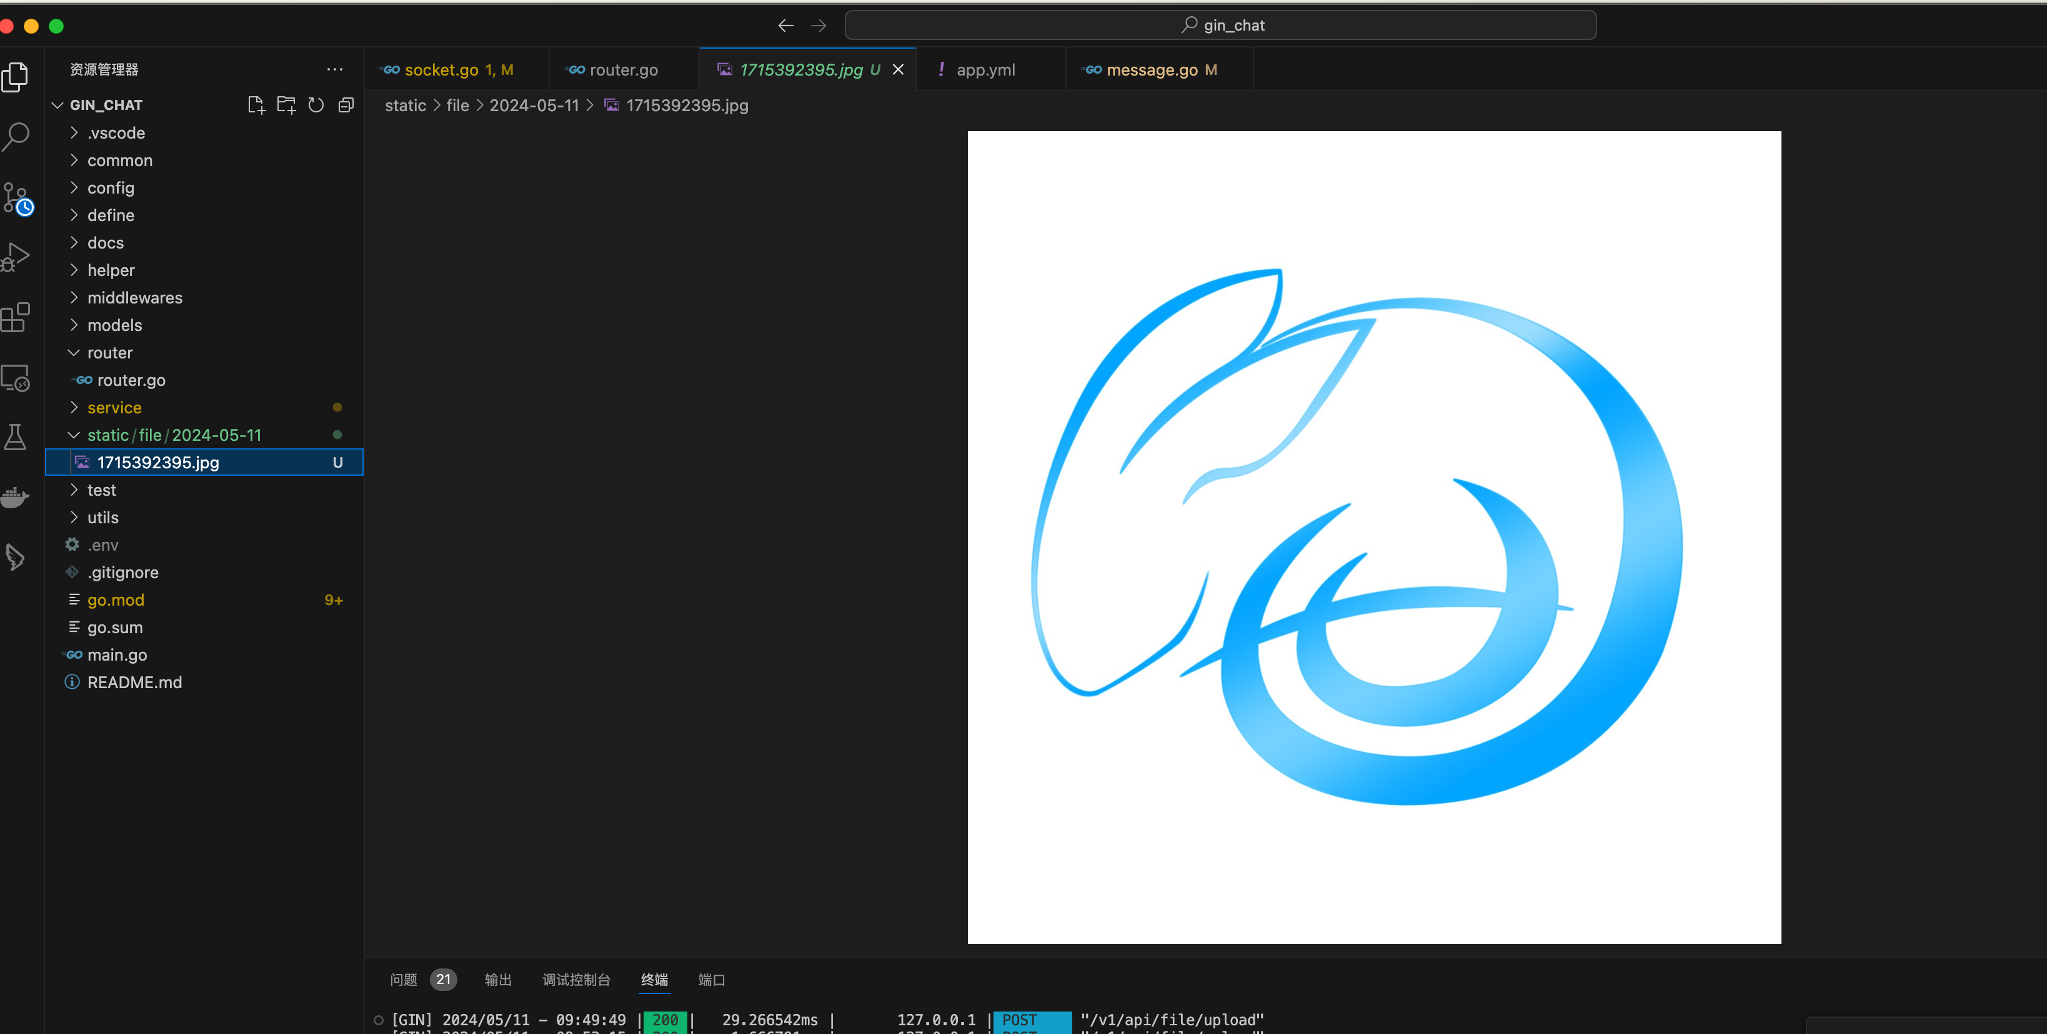Image resolution: width=2047 pixels, height=1034 pixels.
Task: Click the gin_chat command center search box
Action: pyautogui.click(x=1220, y=26)
